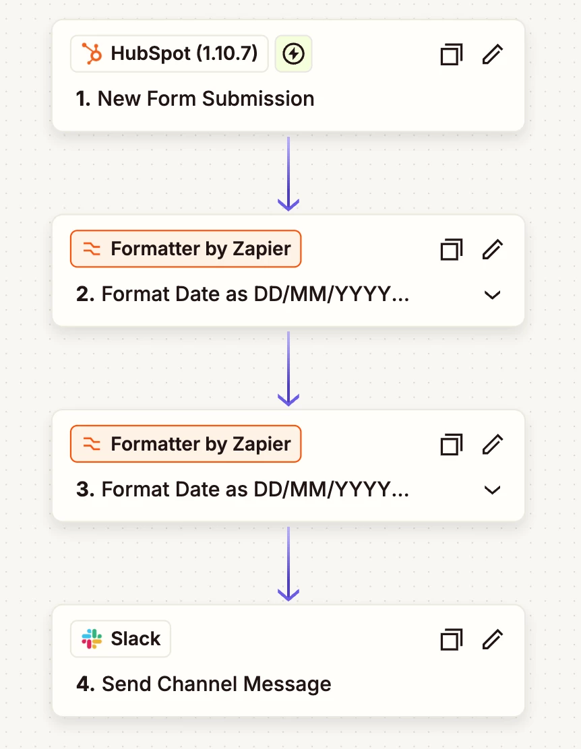Viewport: 581px width, 749px height.
Task: Edit the Send Channel Message step
Action: click(493, 640)
